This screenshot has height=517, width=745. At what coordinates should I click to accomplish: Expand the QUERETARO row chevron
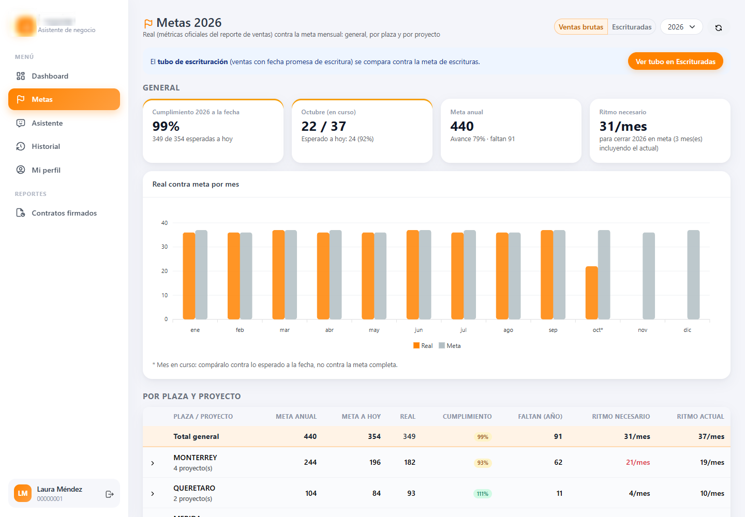(153, 494)
